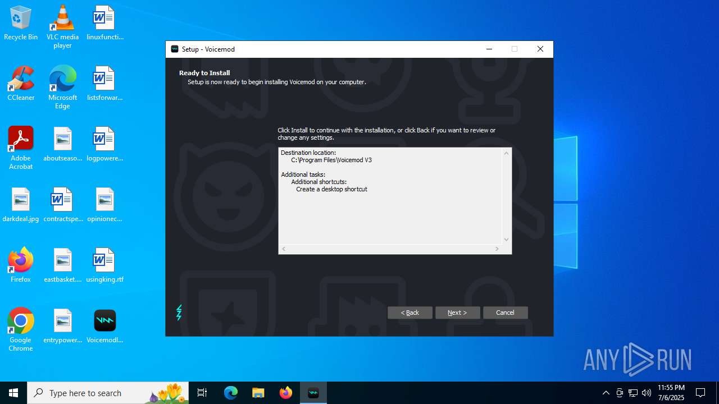Image resolution: width=719 pixels, height=404 pixels.
Task: Click the Next button in setup
Action: pos(458,313)
